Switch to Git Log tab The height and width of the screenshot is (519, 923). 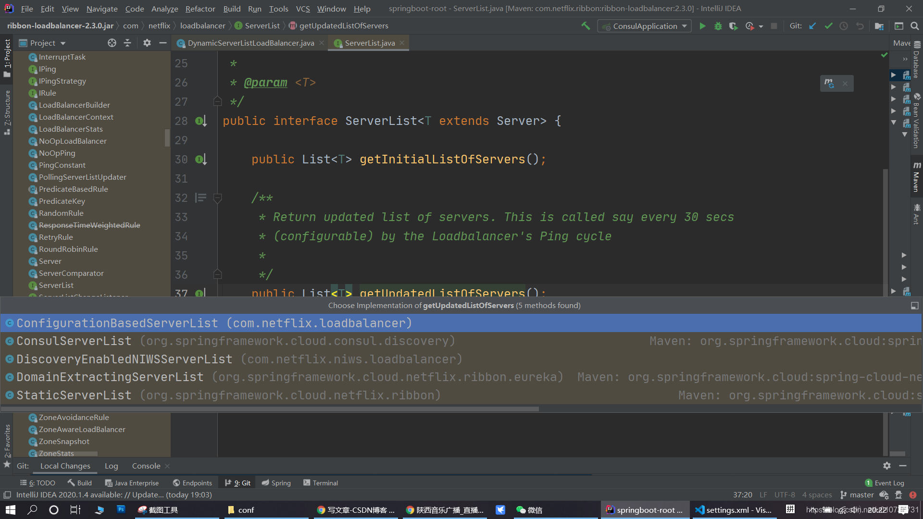point(111,466)
